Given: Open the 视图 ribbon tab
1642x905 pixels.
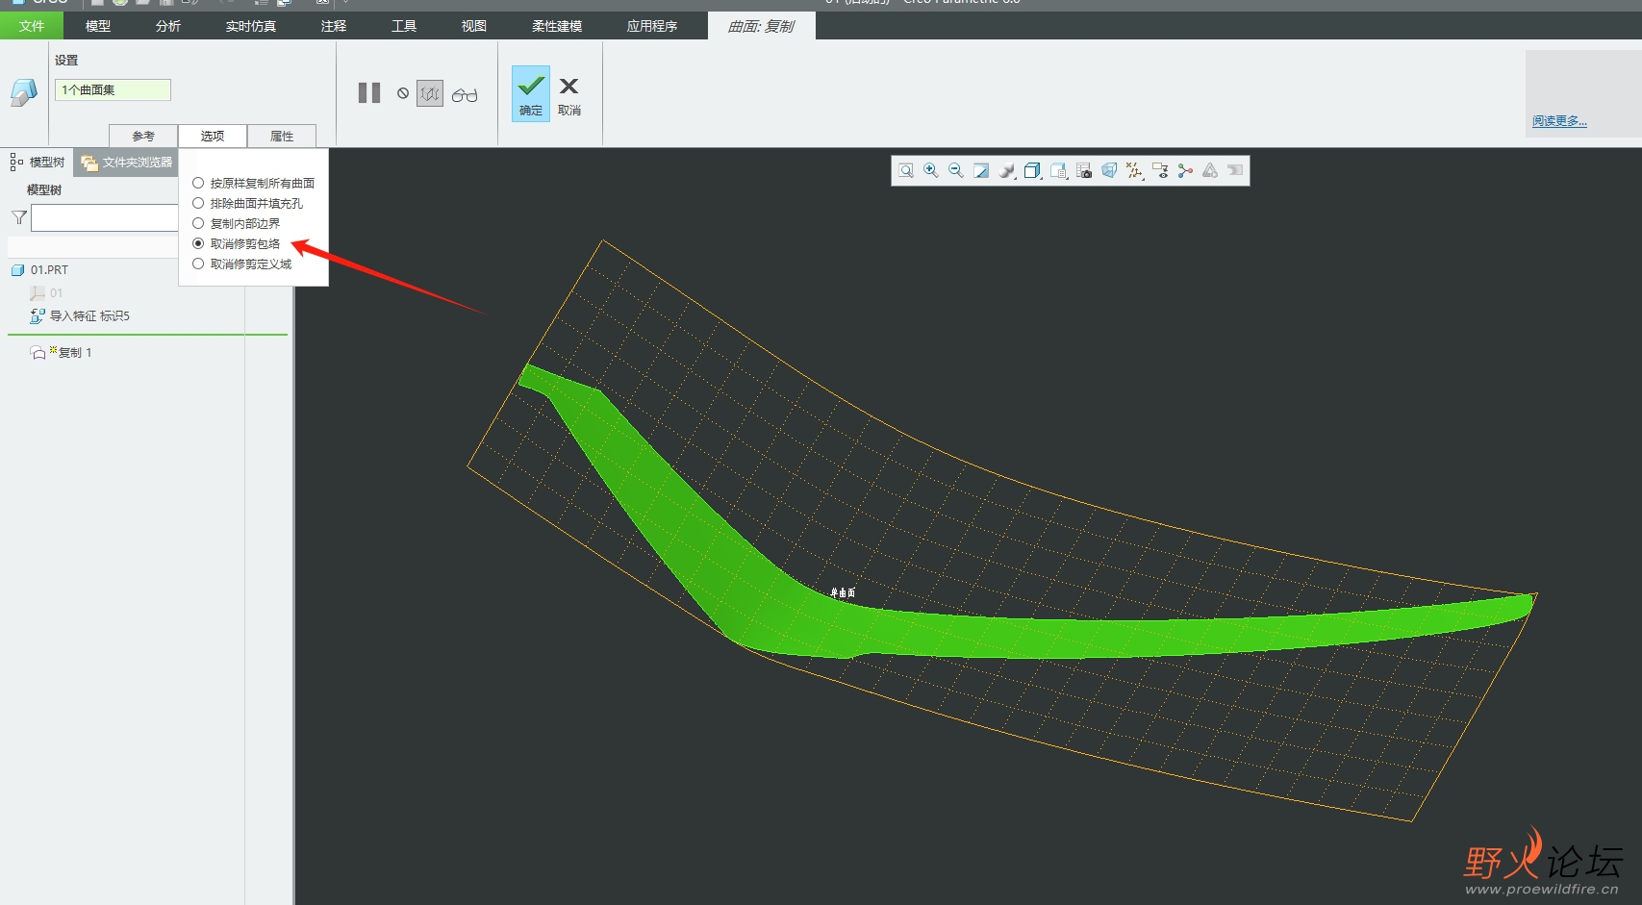Looking at the screenshot, I should [x=474, y=26].
